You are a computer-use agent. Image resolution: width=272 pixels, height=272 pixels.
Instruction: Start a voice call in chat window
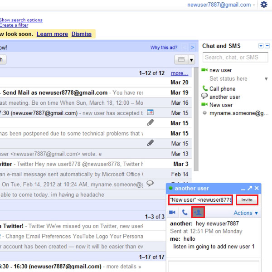[185, 212]
